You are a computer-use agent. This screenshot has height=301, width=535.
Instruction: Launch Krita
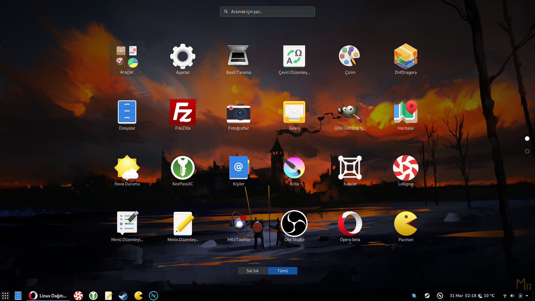[x=294, y=170]
